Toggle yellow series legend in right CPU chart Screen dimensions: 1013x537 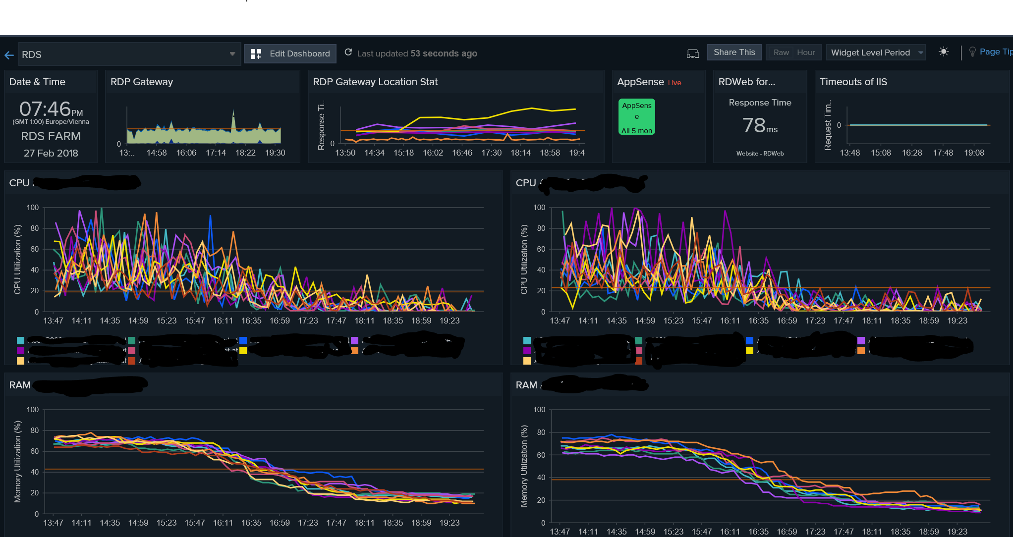(x=749, y=350)
